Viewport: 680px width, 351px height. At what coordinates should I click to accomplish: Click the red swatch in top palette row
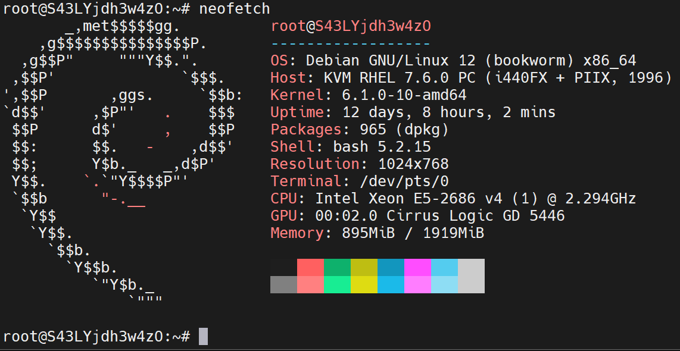click(x=310, y=267)
